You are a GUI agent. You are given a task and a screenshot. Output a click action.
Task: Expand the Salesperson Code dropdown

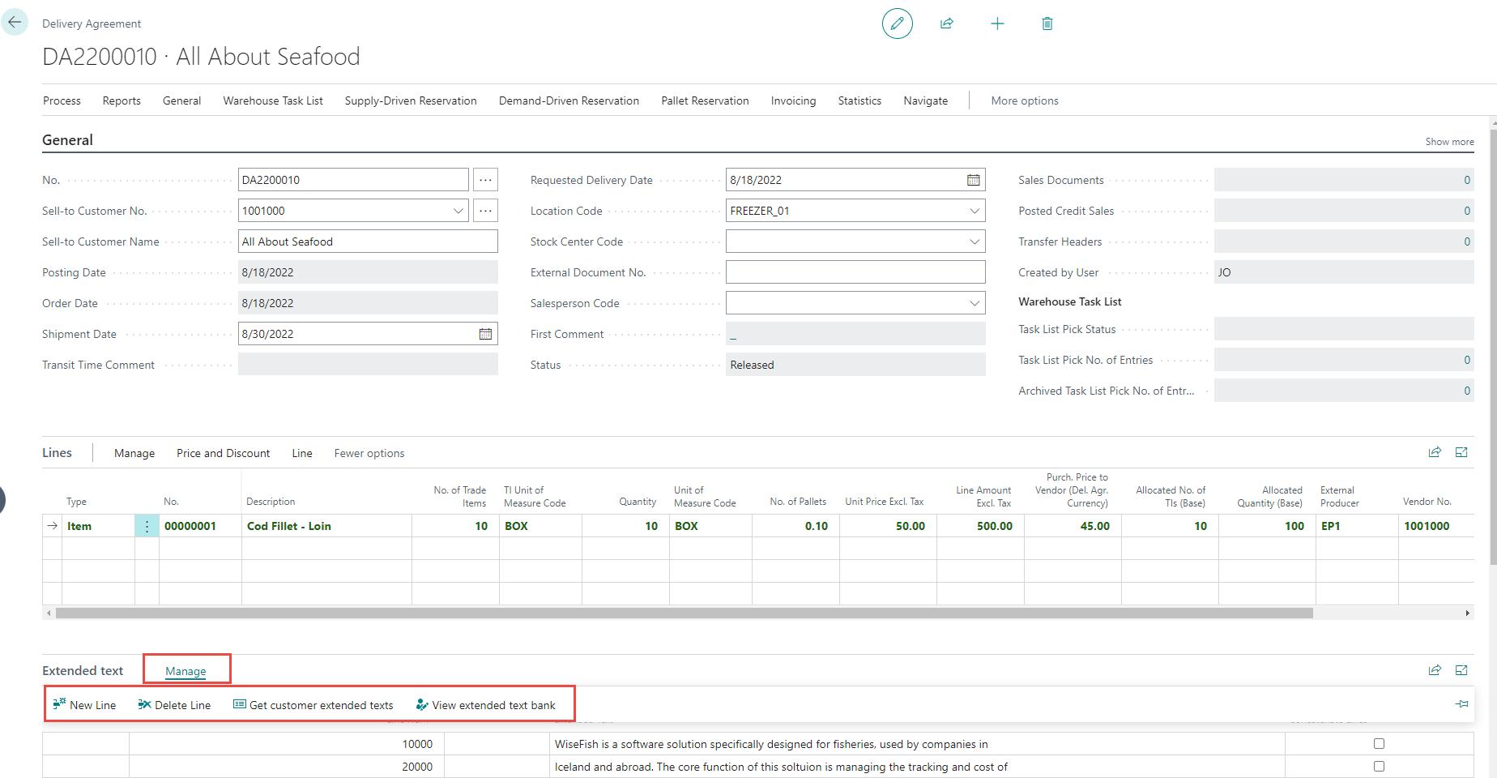pyautogui.click(x=974, y=303)
